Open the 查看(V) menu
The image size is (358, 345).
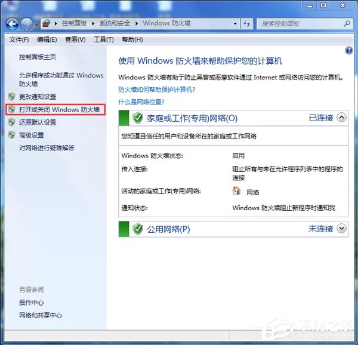(x=75, y=39)
